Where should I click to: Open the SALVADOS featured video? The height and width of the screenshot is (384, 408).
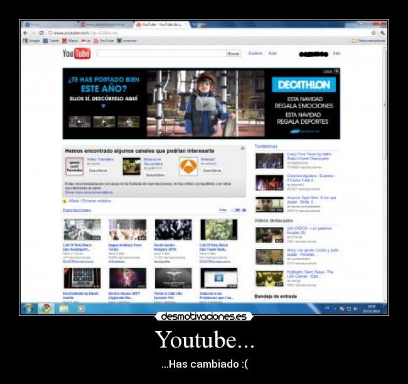point(269,235)
